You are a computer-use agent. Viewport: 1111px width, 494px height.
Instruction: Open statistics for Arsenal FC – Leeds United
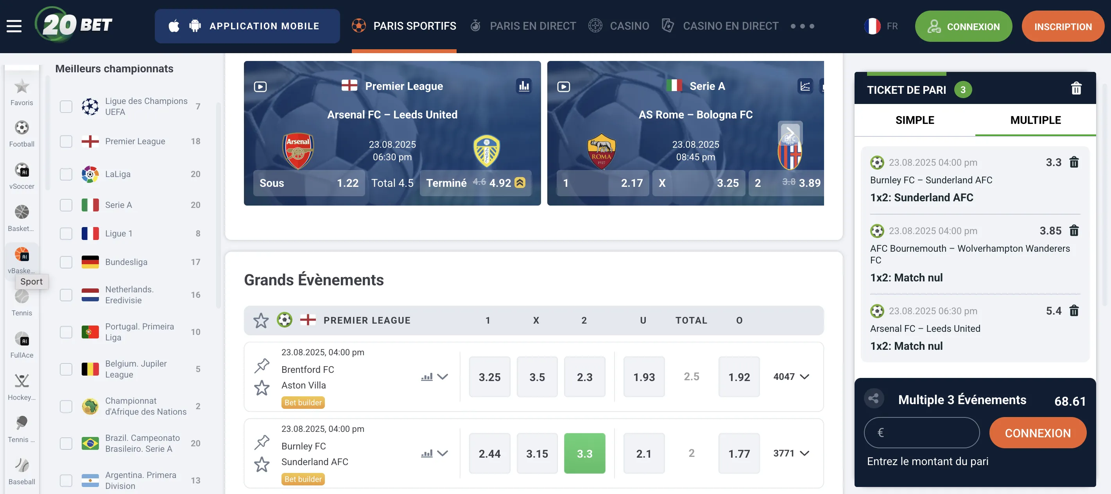coord(525,86)
